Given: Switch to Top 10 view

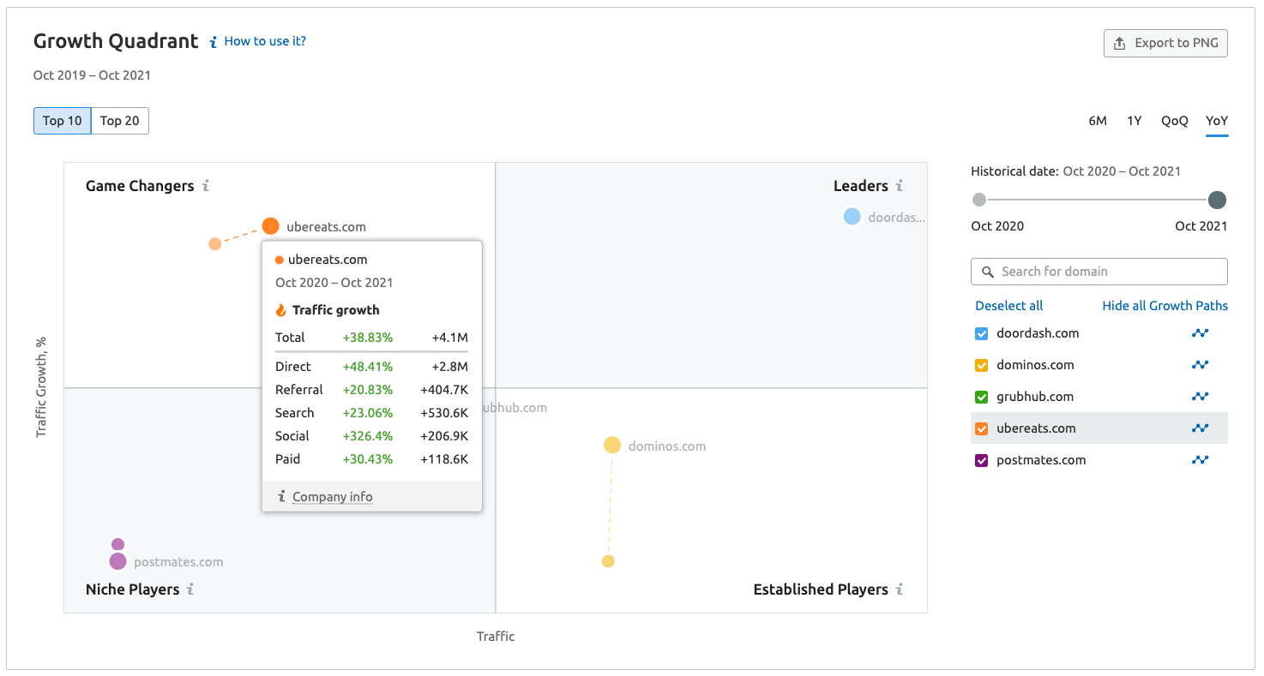Looking at the screenshot, I should coord(63,121).
